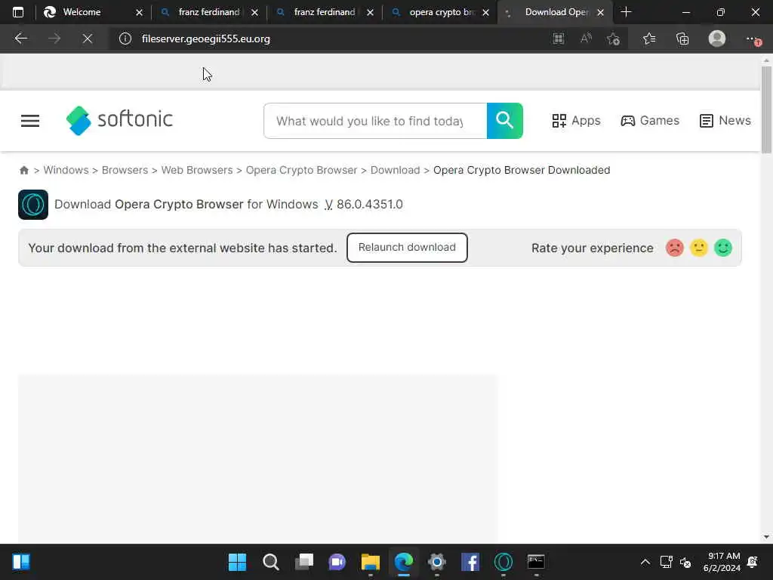Open Facebook app on taskbar
The height and width of the screenshot is (580, 773).
[470, 562]
